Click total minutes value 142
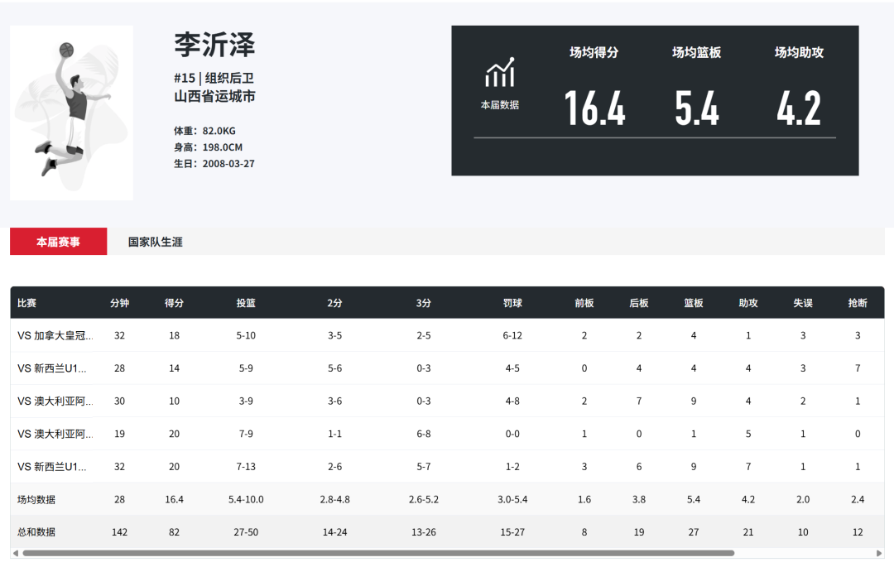The height and width of the screenshot is (567, 894). (119, 531)
